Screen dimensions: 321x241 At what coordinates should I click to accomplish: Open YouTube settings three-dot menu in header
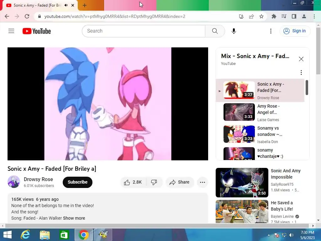(x=271, y=31)
